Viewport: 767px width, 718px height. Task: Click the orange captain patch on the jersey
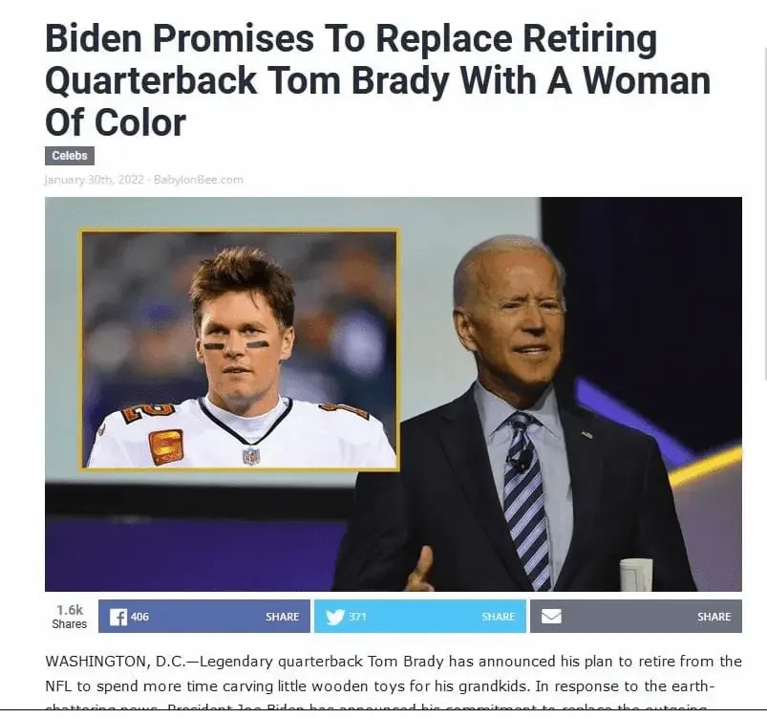[x=166, y=446]
